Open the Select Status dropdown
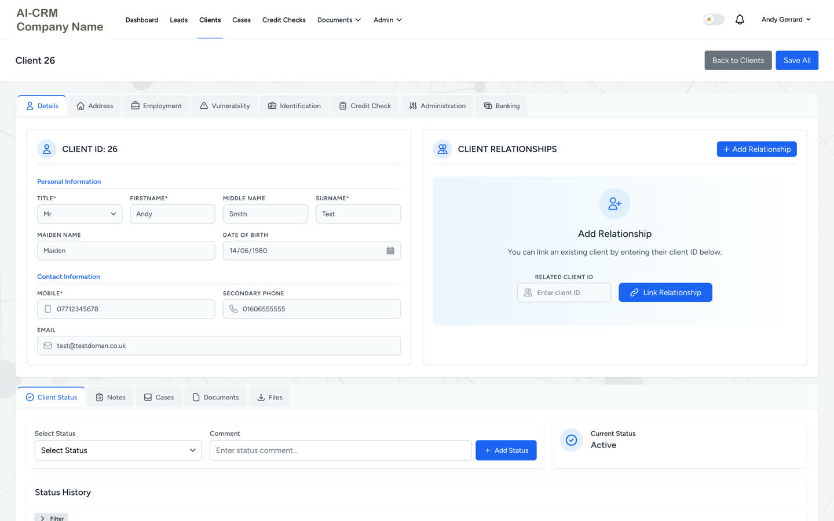The image size is (834, 521). pyautogui.click(x=118, y=450)
